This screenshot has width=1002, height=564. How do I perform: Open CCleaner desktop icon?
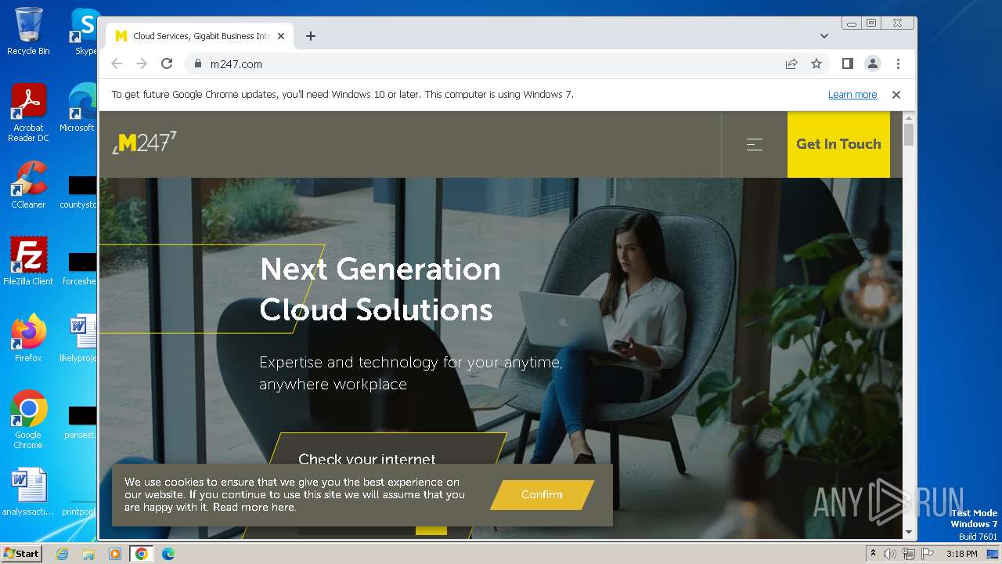[x=28, y=186]
